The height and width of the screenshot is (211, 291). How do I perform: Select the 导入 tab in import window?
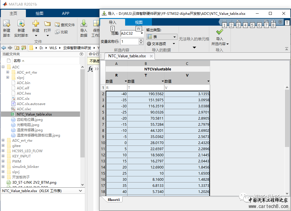pos(112,22)
